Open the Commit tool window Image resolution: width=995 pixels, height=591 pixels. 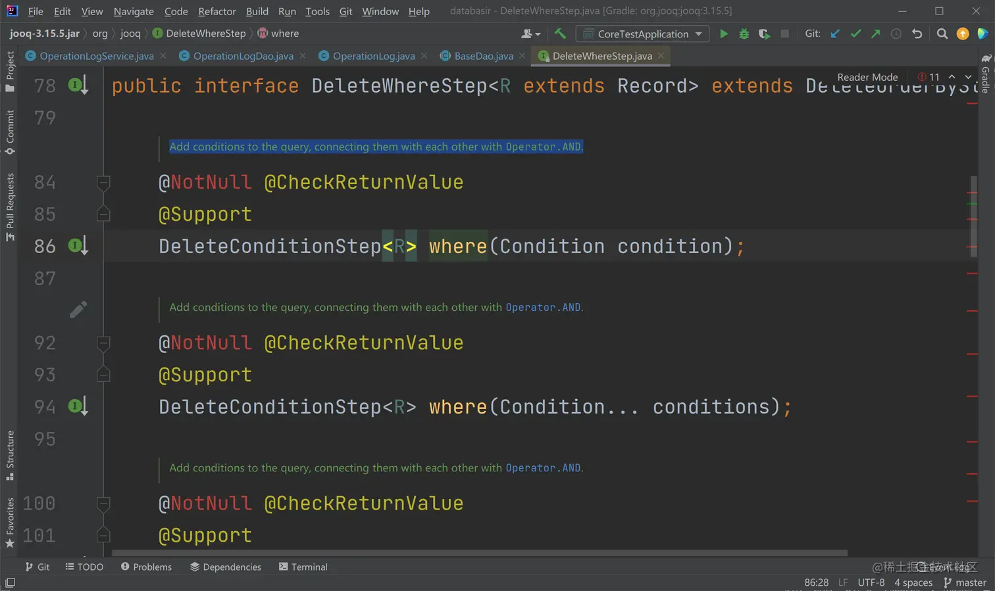pyautogui.click(x=10, y=132)
